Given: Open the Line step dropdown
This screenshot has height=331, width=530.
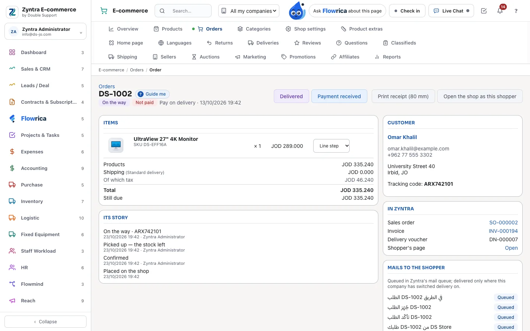Looking at the screenshot, I should [331, 146].
